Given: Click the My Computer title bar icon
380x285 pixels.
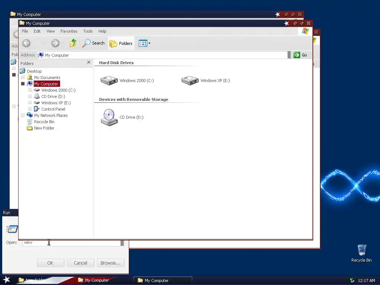Looking at the screenshot, I should coord(22,23).
